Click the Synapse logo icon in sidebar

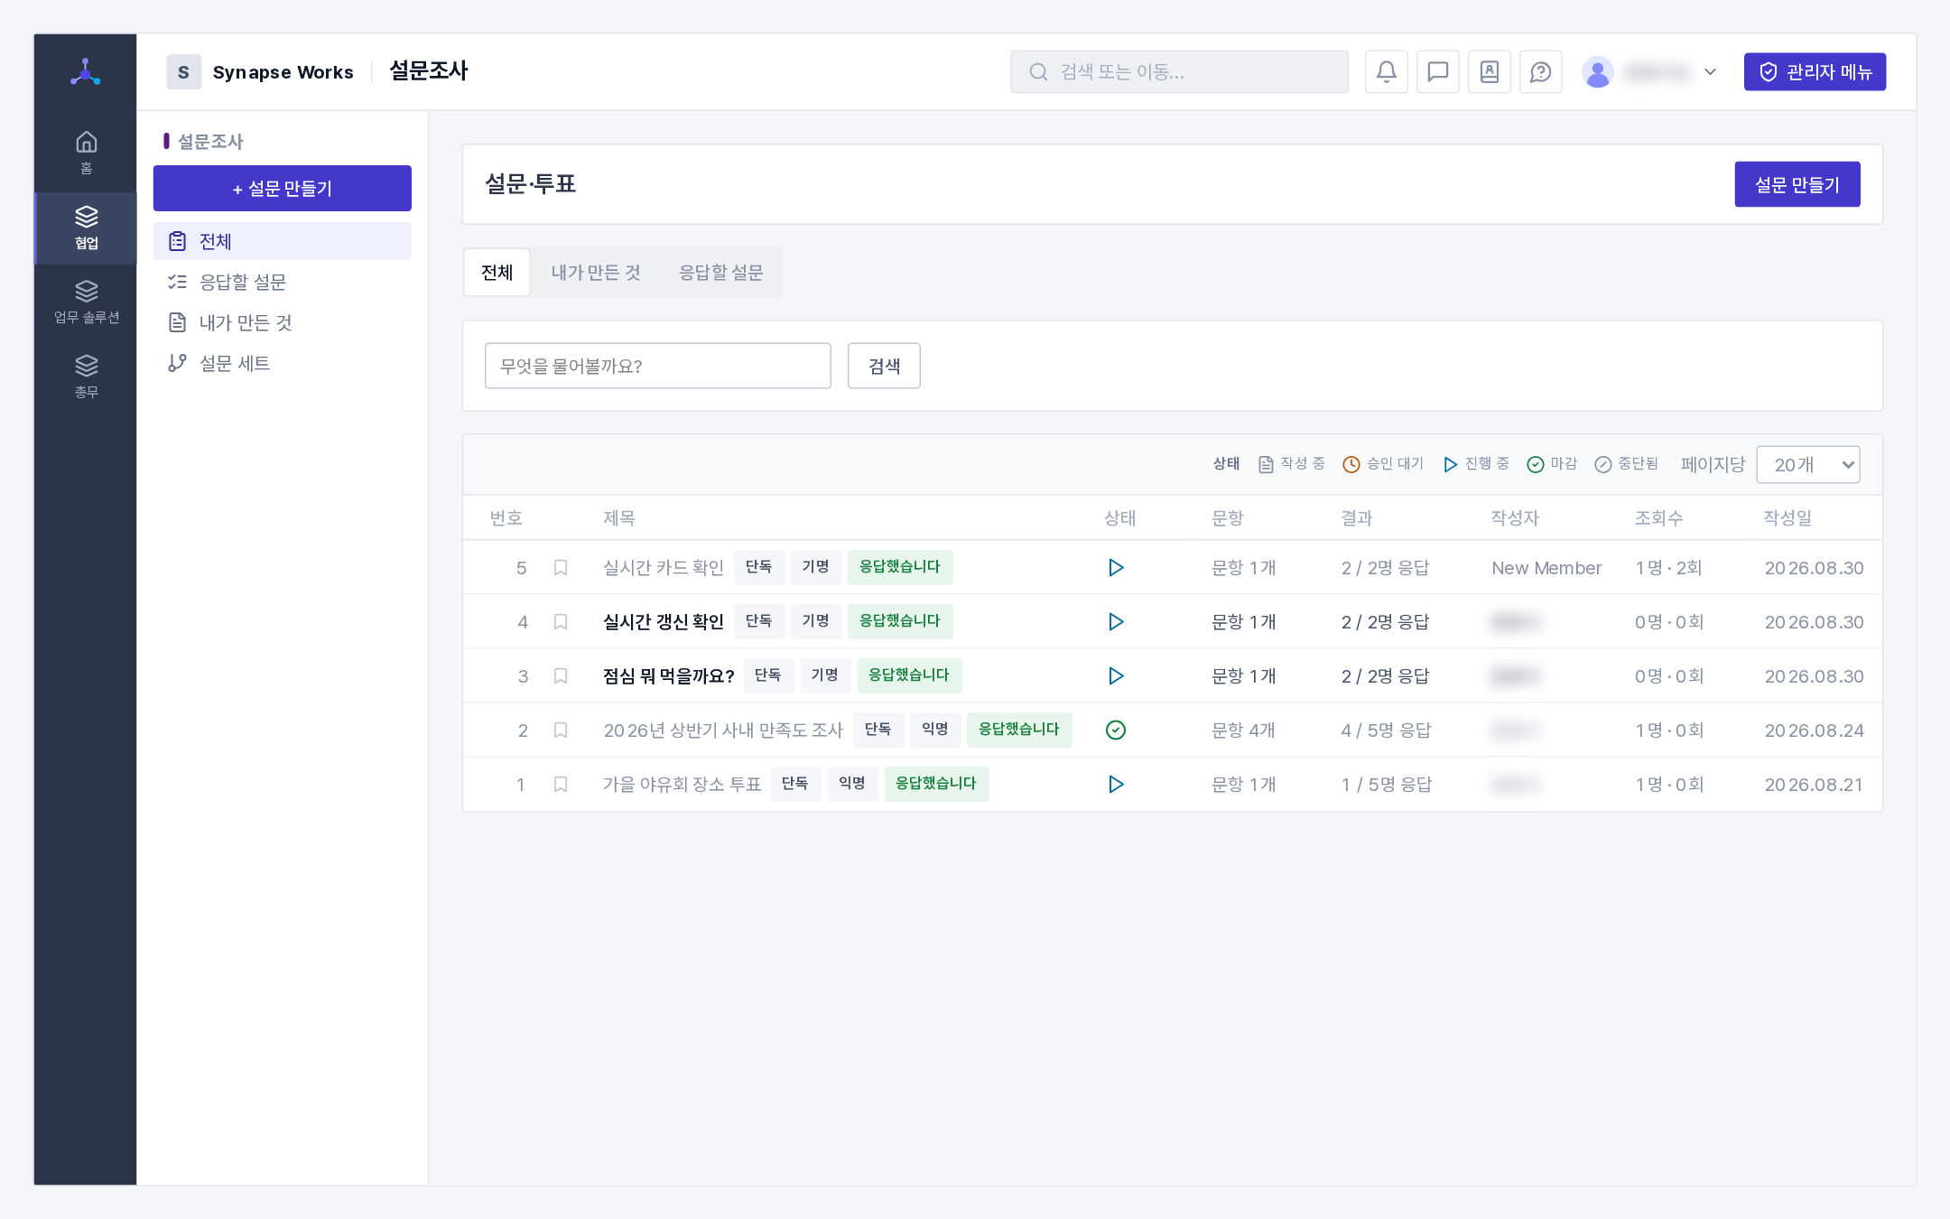pos(86,72)
